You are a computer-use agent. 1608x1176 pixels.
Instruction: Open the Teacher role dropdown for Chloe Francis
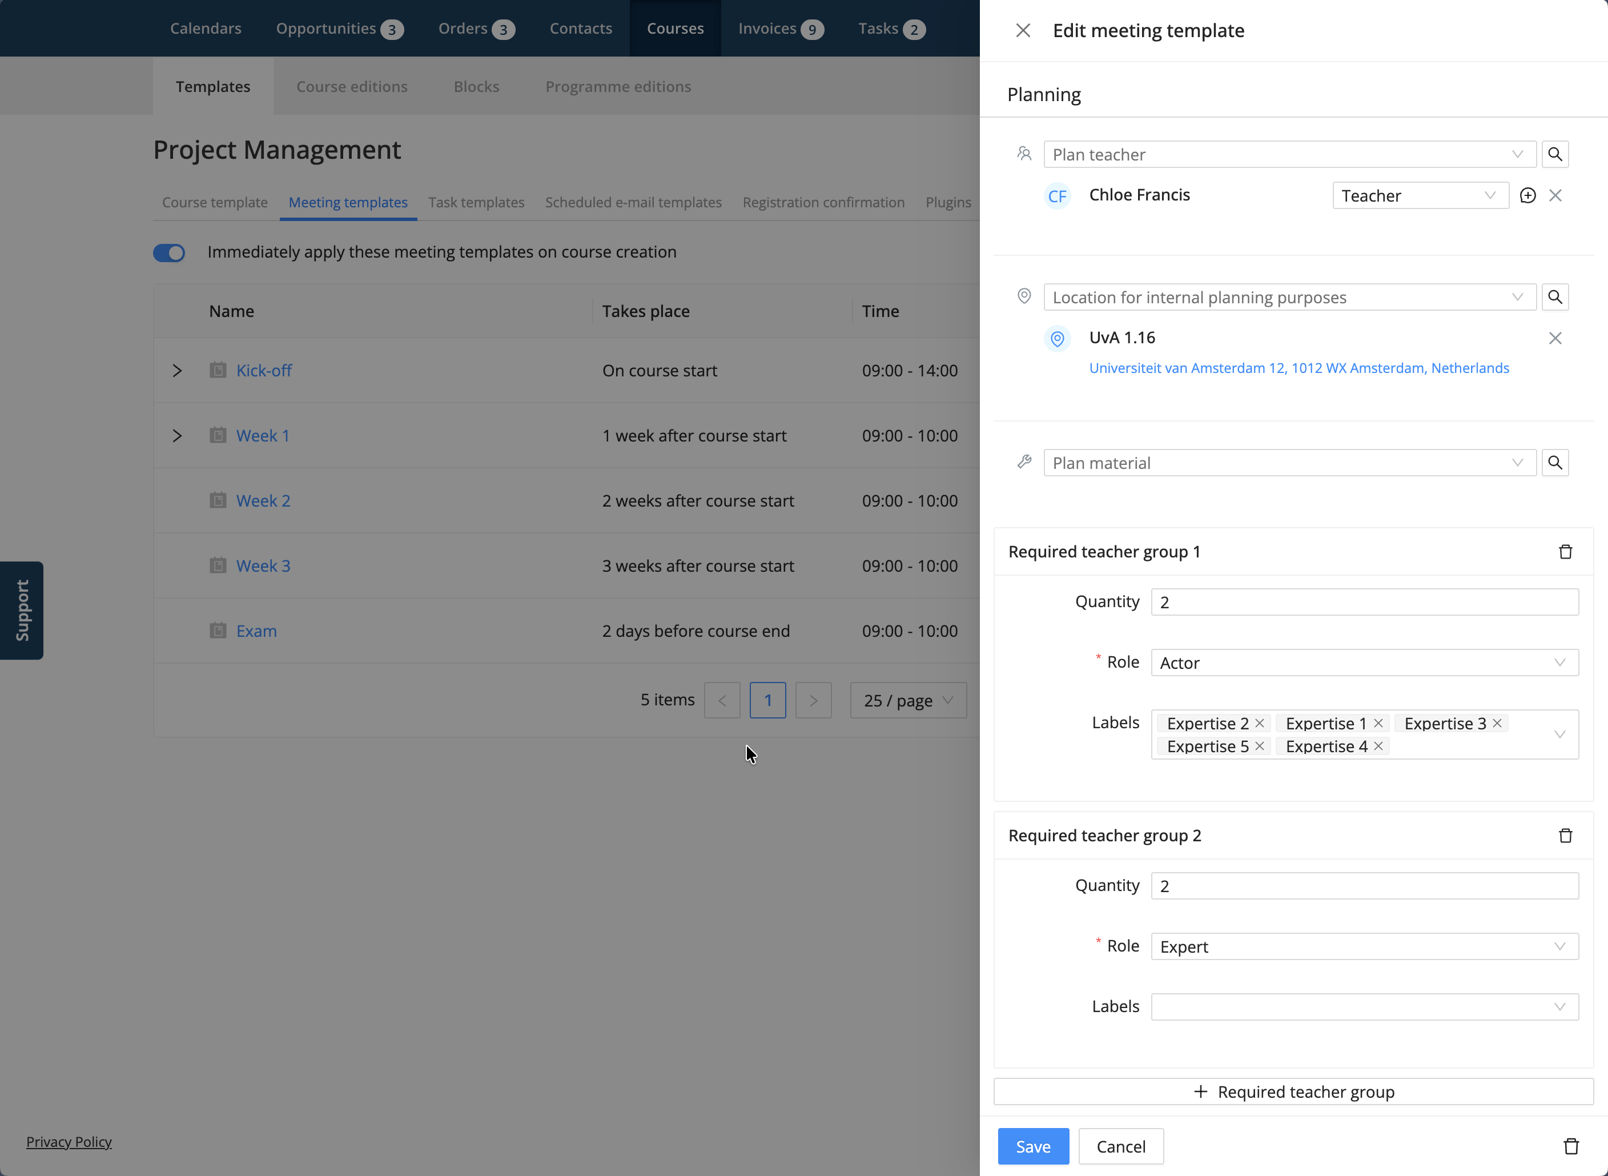click(x=1420, y=196)
